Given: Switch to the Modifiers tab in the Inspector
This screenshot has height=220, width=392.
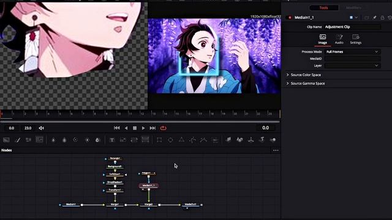Looking at the screenshot, I should (x=353, y=8).
